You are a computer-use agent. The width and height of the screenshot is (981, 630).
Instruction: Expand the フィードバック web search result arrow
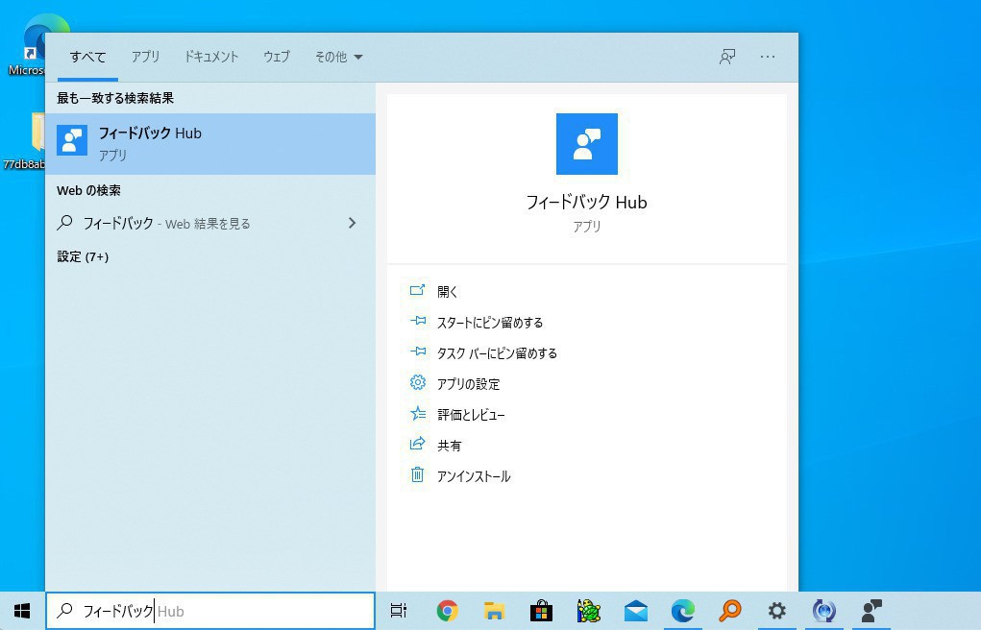[352, 223]
